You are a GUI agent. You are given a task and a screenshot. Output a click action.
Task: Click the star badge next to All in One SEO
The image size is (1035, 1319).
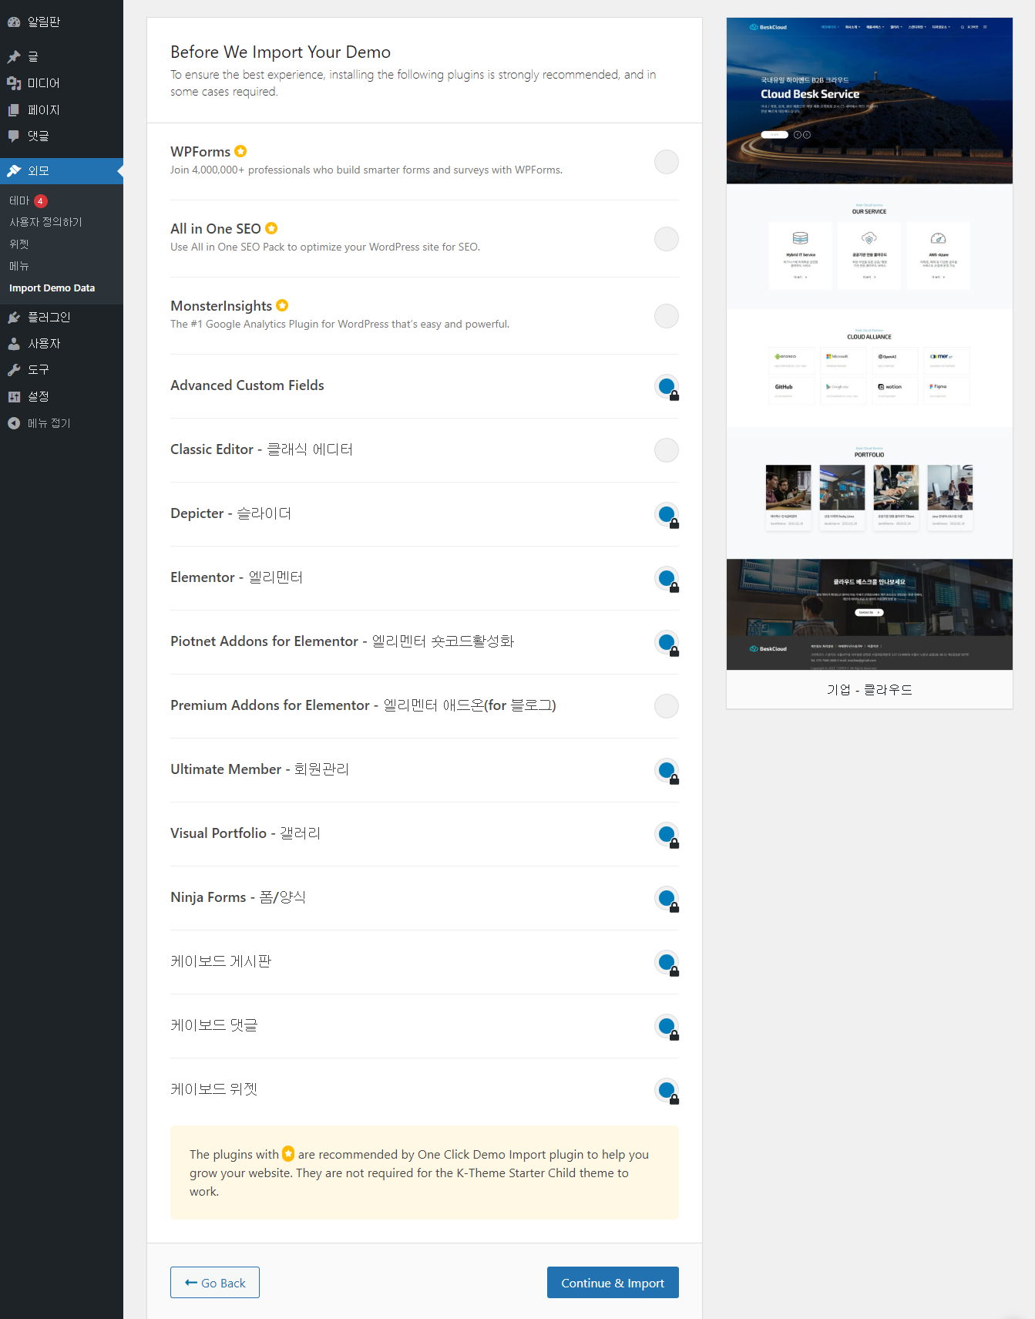271,228
